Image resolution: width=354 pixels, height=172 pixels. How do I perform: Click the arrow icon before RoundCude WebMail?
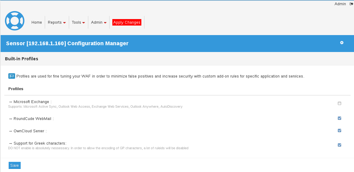tap(10, 119)
